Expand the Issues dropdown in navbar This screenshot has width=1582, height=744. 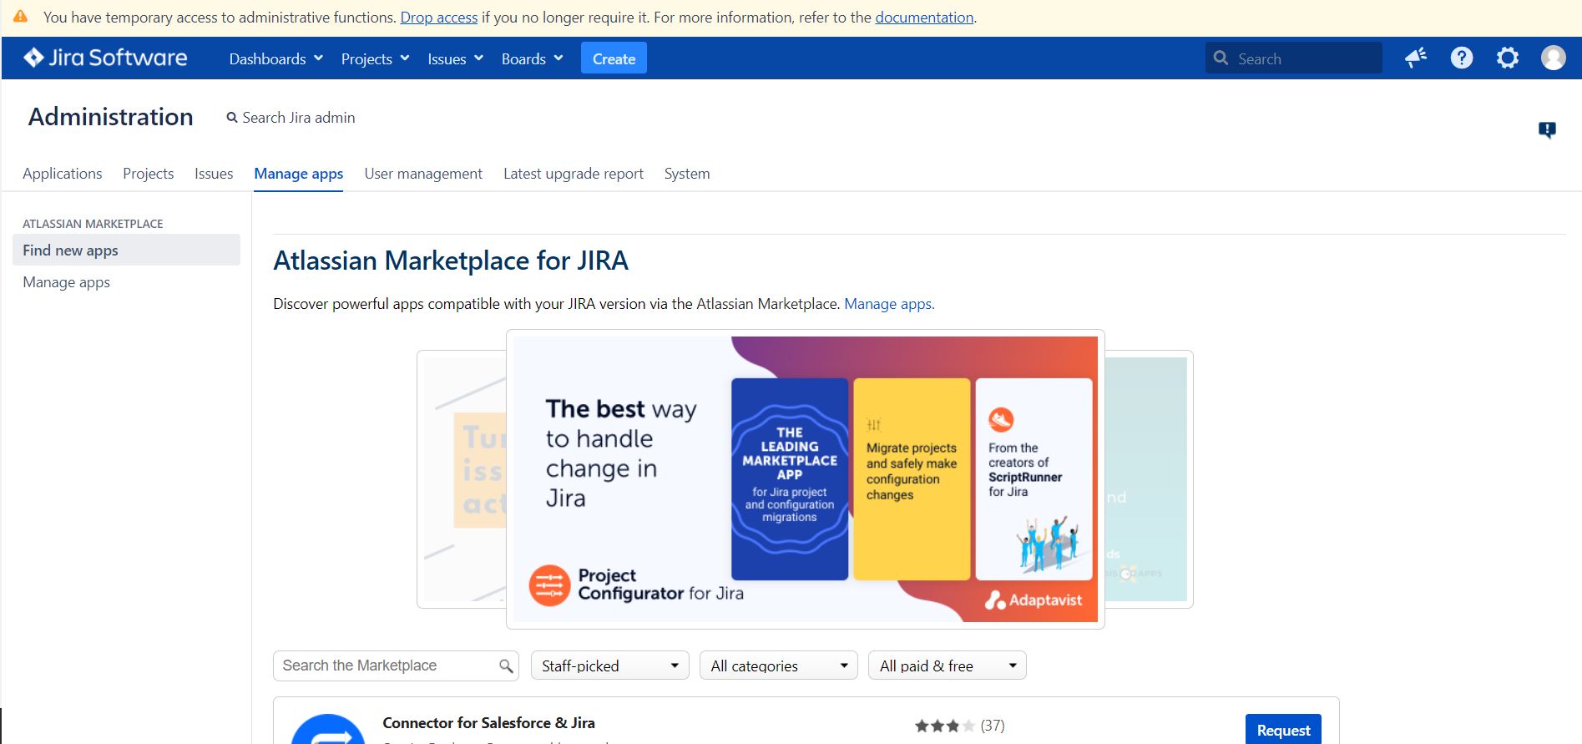point(455,58)
